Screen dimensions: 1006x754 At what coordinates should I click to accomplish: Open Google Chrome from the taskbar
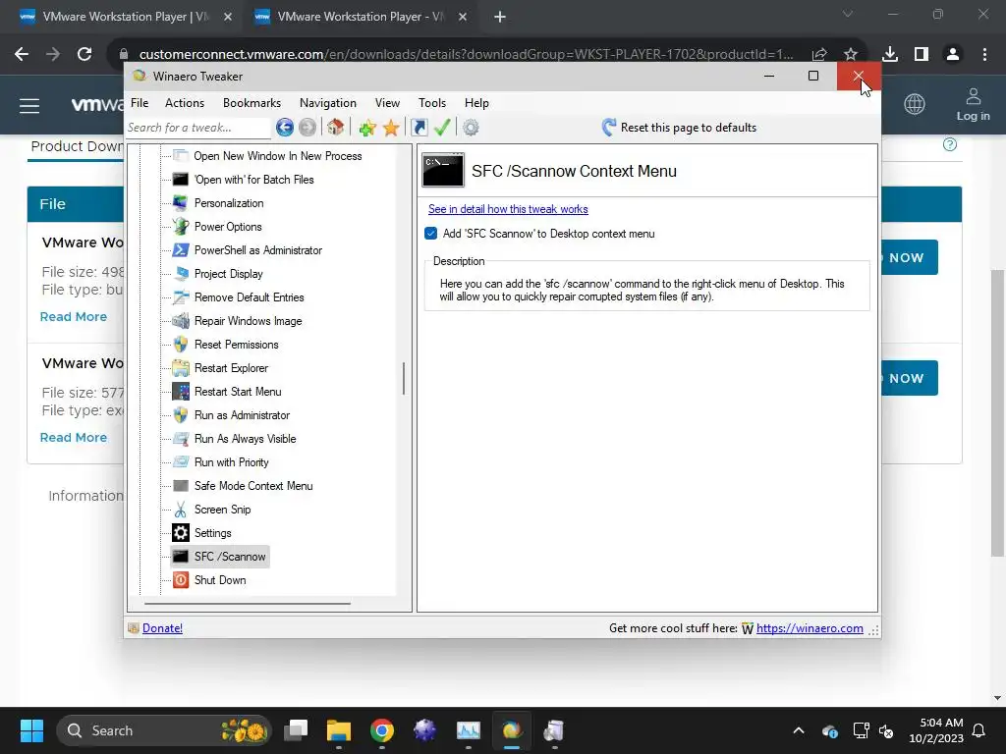pyautogui.click(x=382, y=730)
